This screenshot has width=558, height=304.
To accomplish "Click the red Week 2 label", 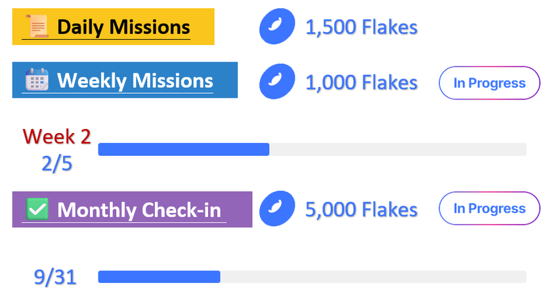I will pos(57,136).
